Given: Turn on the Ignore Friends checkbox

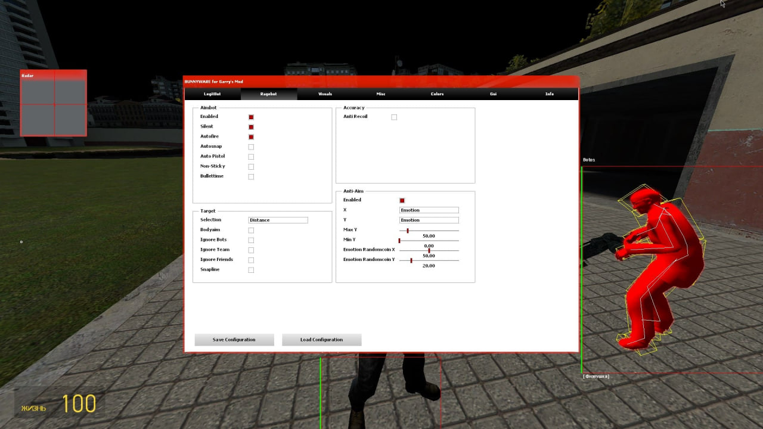Looking at the screenshot, I should pyautogui.click(x=251, y=260).
